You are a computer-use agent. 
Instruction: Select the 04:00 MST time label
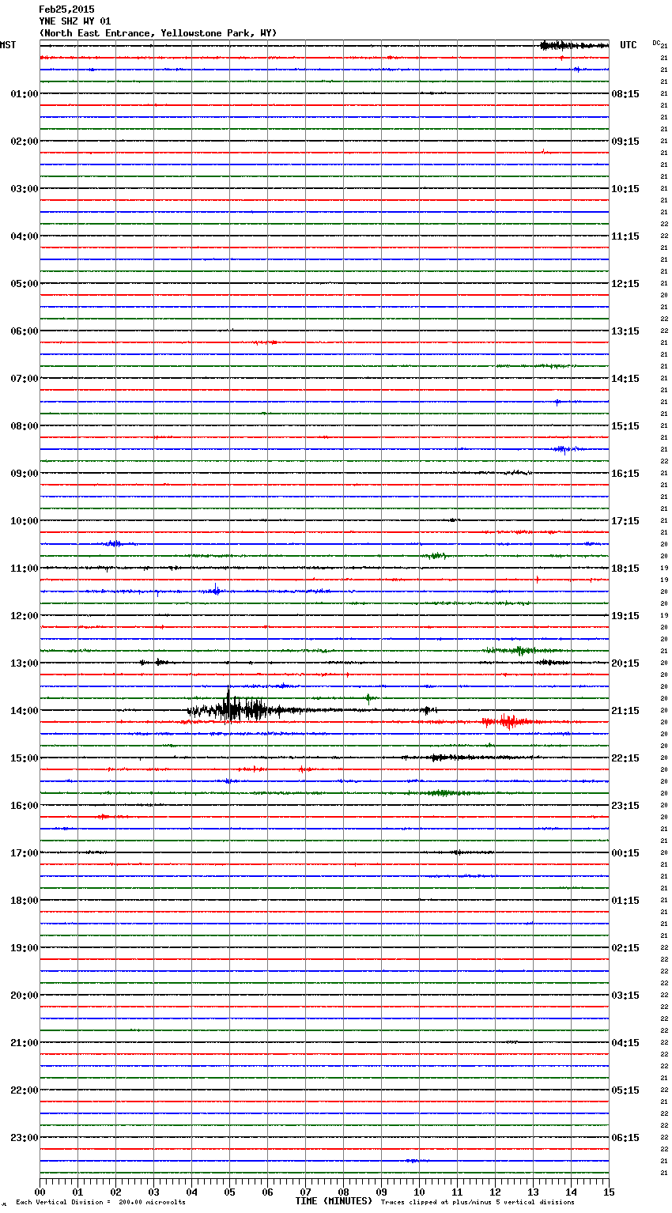tap(24, 236)
